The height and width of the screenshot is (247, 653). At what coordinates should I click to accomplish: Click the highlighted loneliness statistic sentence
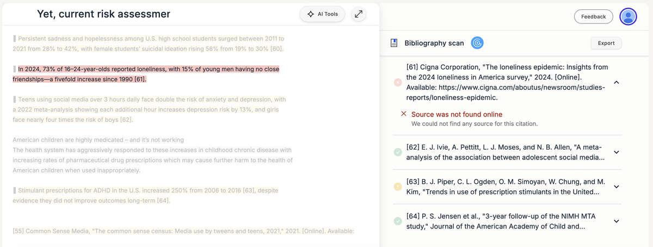click(x=146, y=74)
